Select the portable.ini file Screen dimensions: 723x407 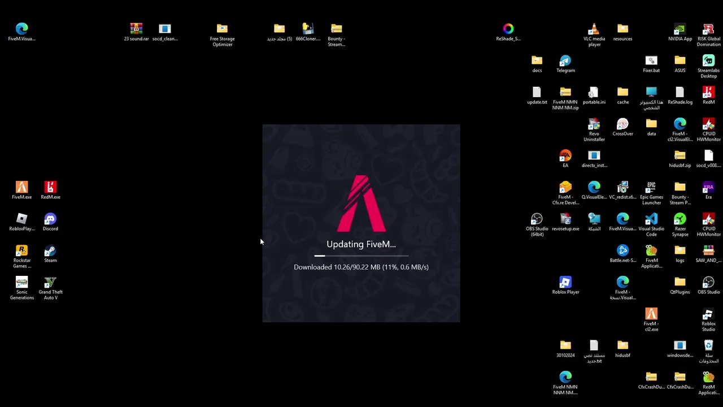(594, 96)
